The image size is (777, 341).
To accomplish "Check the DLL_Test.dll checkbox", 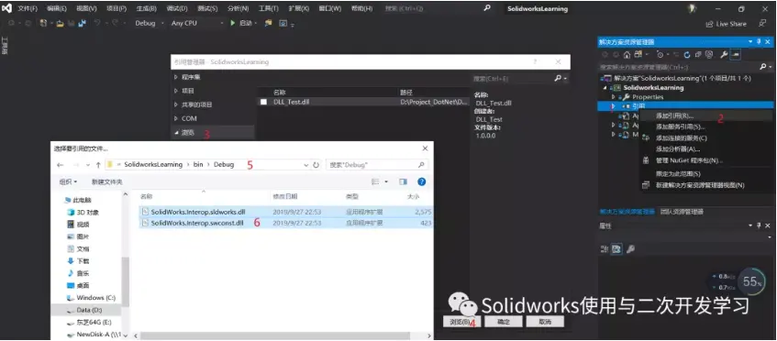I will click(263, 102).
